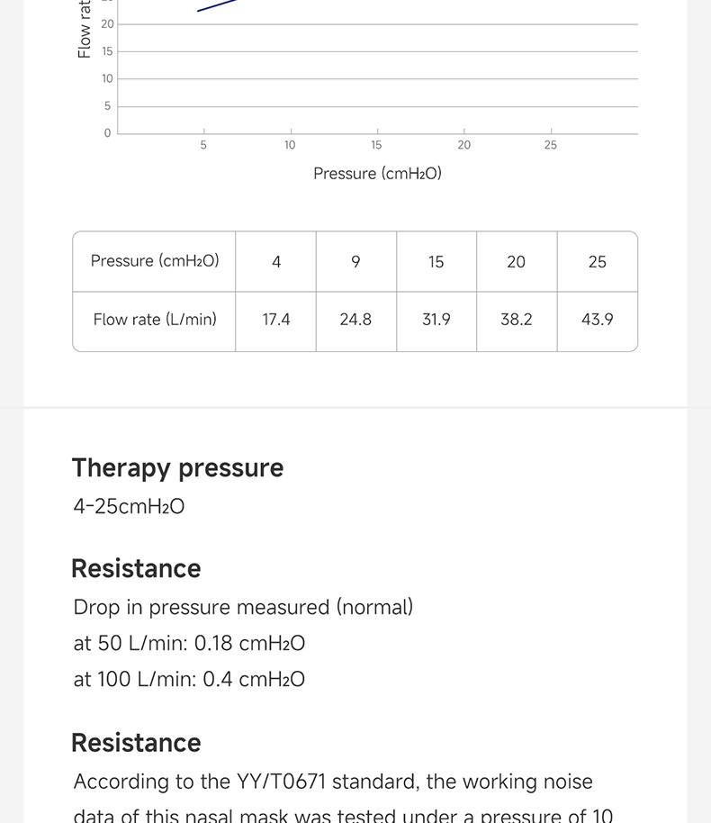
Task: Click the 'Drop in pressure measured (normal)' line
Action: tap(243, 608)
